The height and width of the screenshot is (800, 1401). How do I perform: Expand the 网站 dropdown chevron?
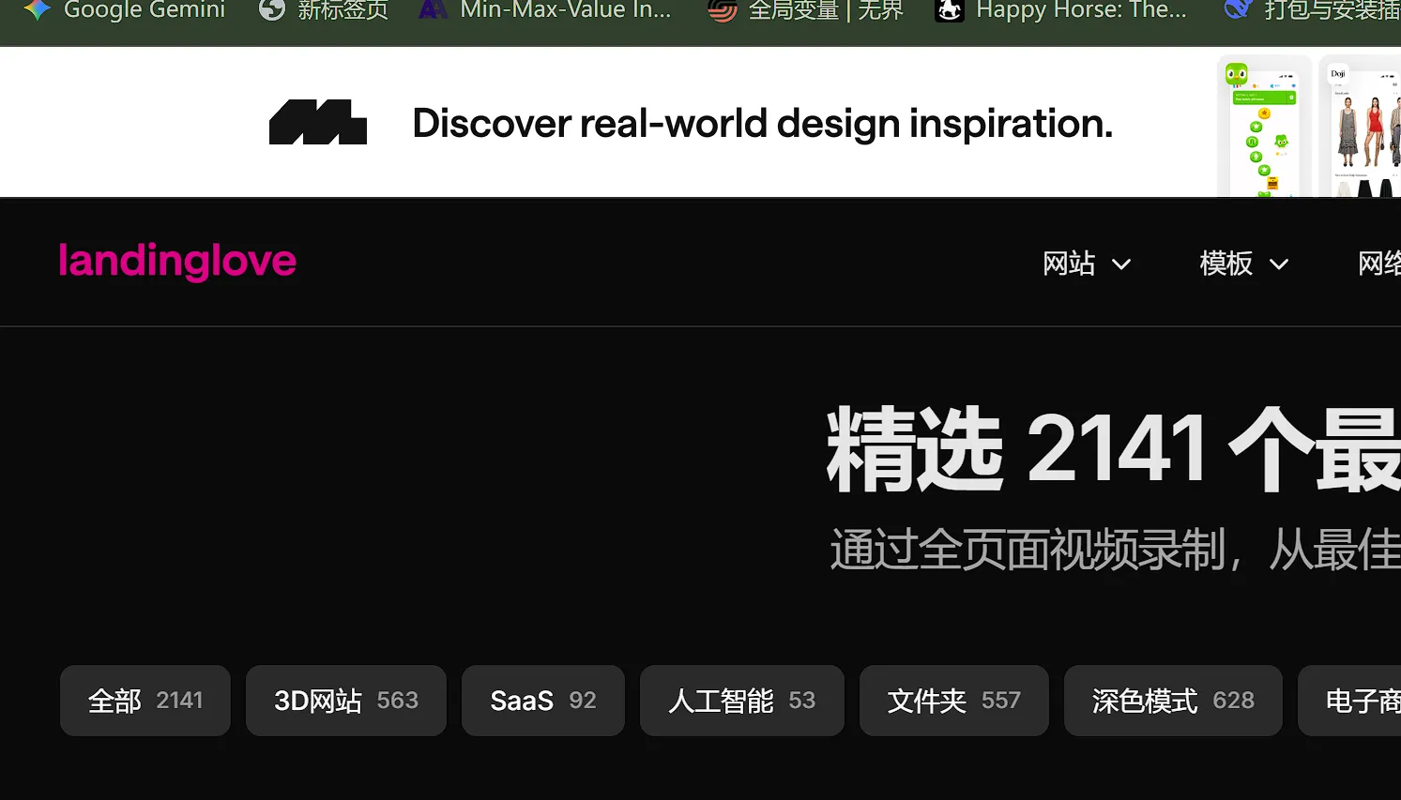tap(1121, 264)
